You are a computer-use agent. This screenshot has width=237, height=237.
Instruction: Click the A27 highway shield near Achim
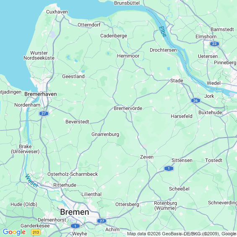coord(102,221)
